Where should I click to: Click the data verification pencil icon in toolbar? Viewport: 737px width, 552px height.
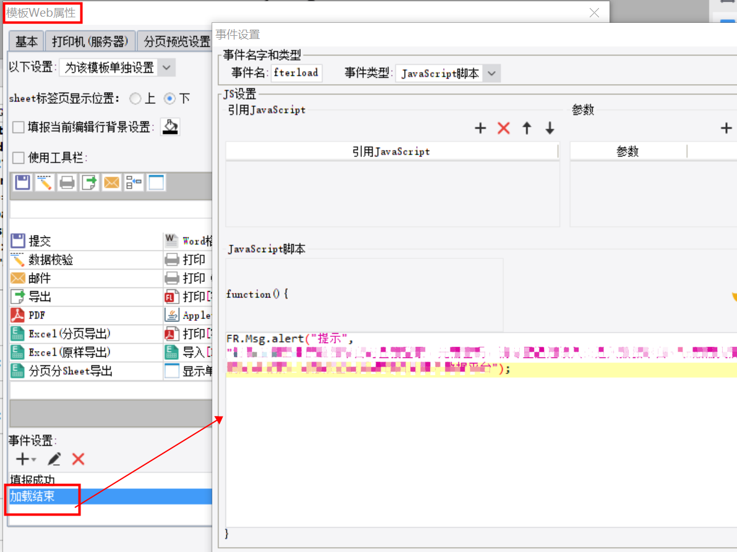[x=45, y=182]
